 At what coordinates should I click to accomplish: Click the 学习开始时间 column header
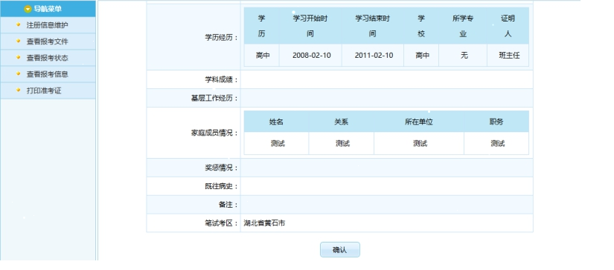310,26
